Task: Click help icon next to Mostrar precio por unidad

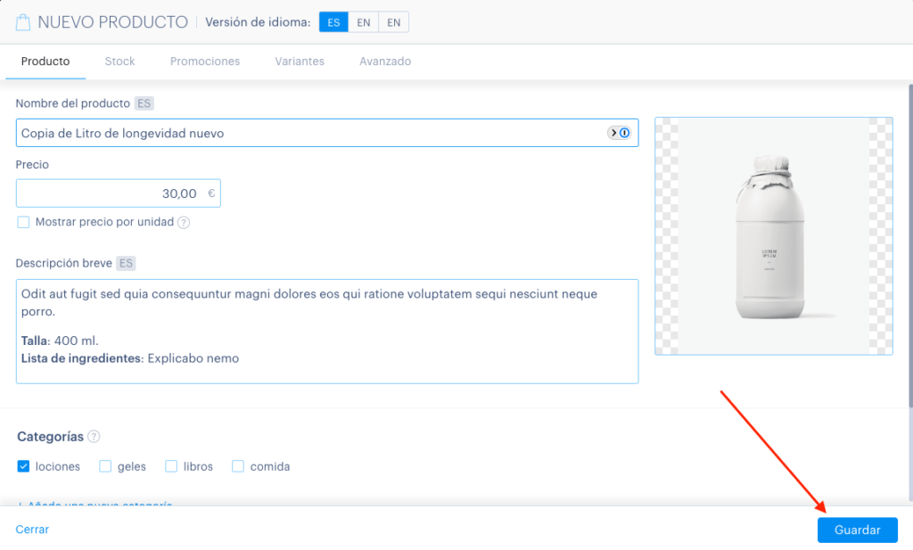Action: click(x=184, y=222)
